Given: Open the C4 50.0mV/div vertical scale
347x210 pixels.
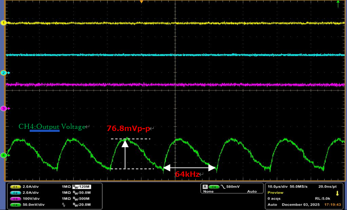Looking at the screenshot, I should [x=34, y=205].
